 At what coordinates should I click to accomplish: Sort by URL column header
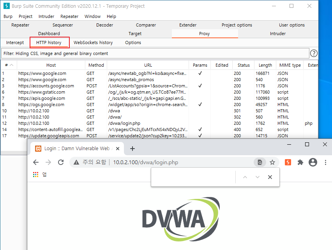point(148,65)
